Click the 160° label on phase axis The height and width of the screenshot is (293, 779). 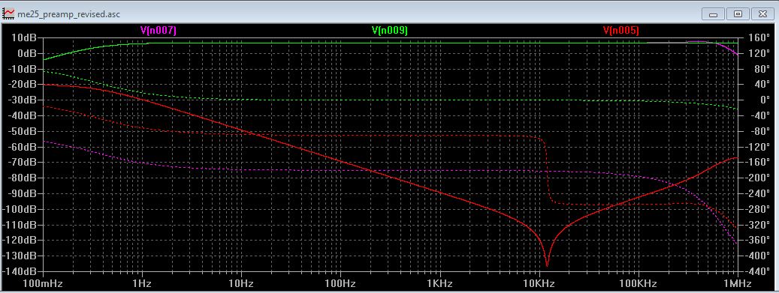[x=753, y=37]
